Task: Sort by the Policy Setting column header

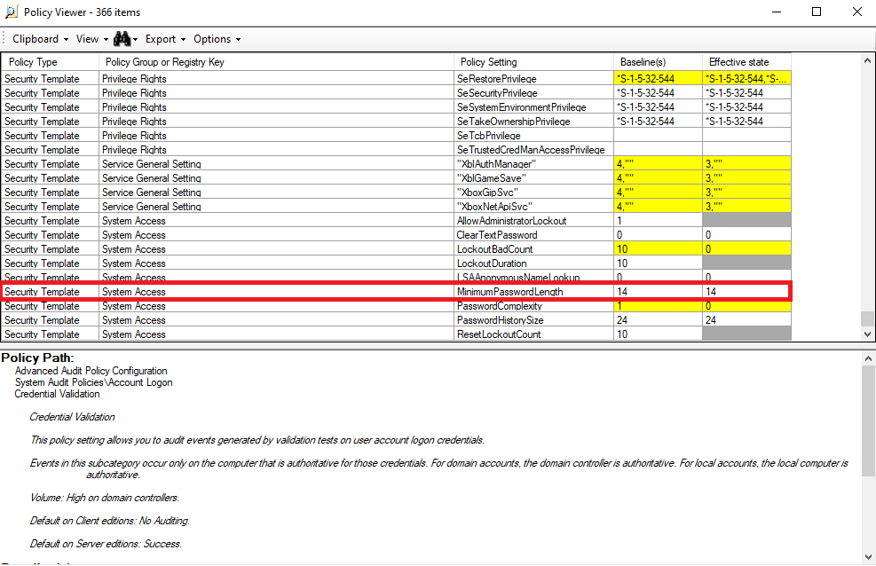Action: pos(533,62)
